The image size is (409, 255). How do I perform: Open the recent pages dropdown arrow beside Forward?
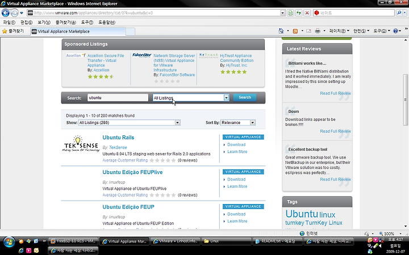click(x=22, y=12)
